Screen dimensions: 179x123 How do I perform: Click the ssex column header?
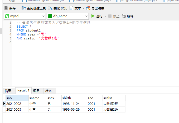(54, 98)
